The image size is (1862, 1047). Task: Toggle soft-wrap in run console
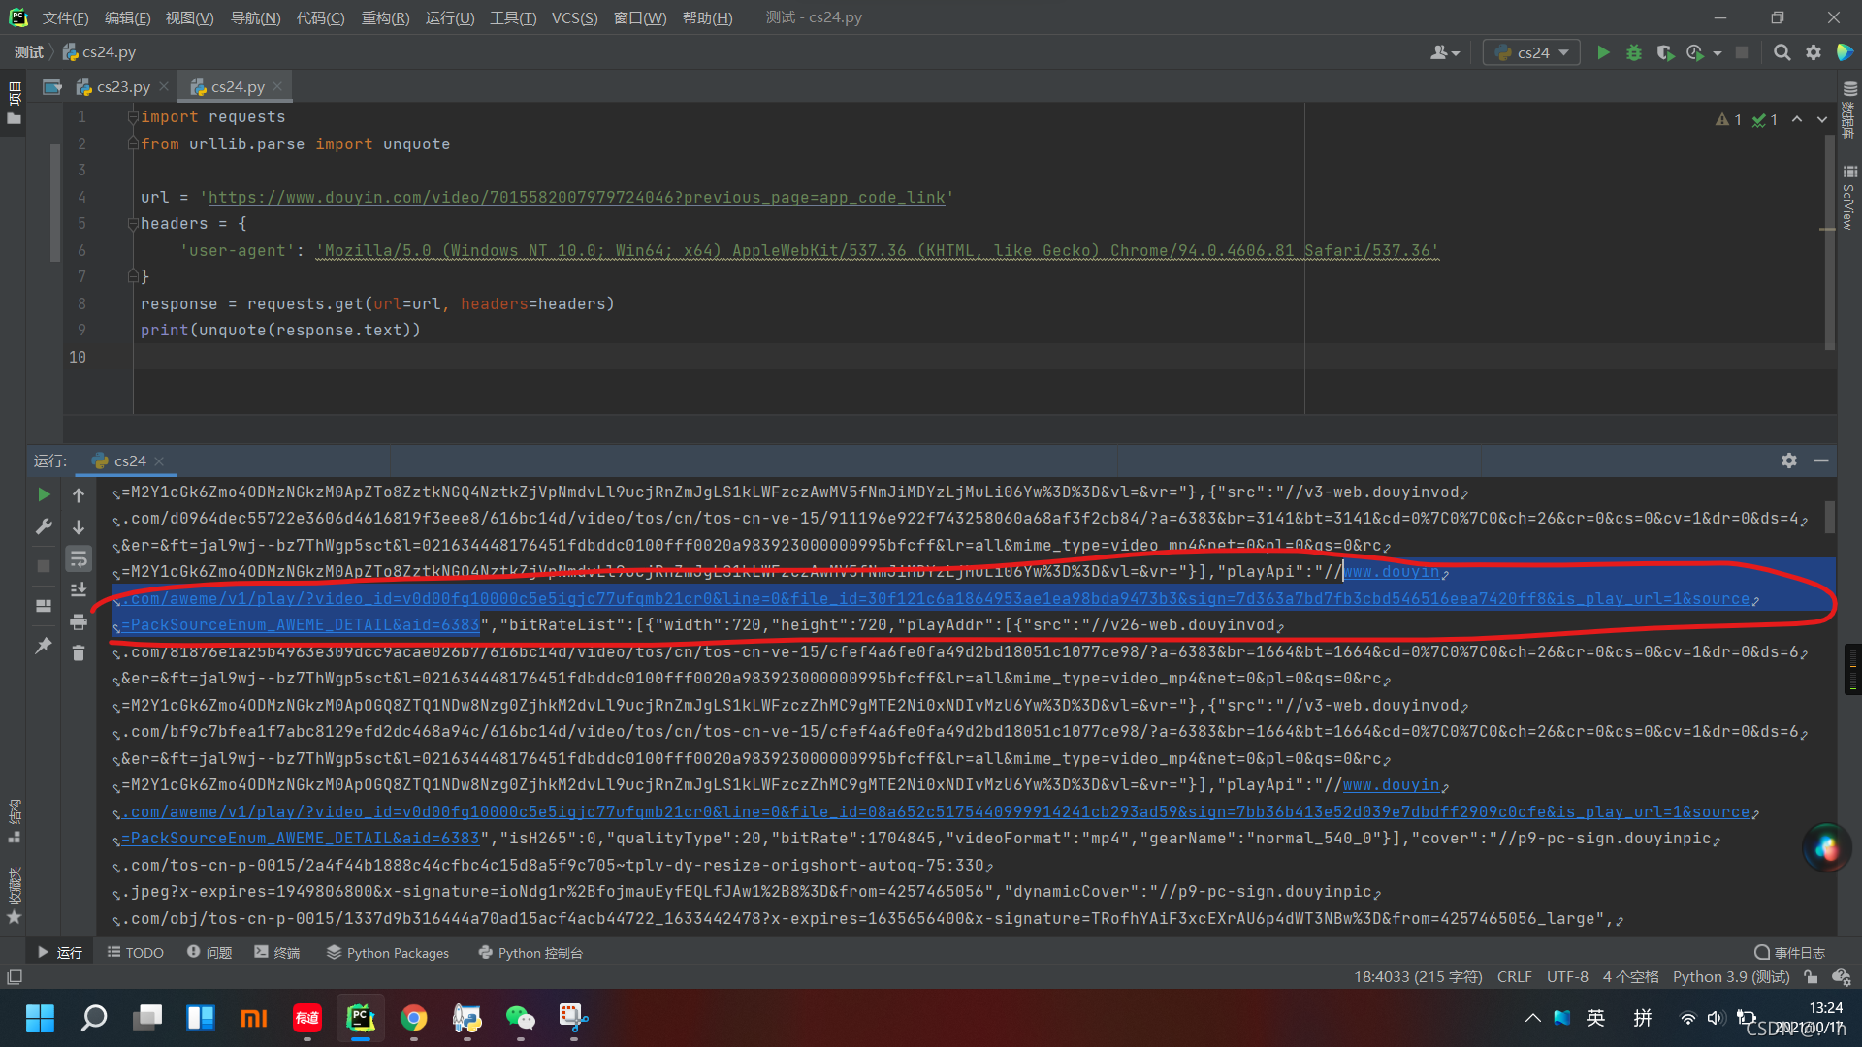[x=79, y=559]
